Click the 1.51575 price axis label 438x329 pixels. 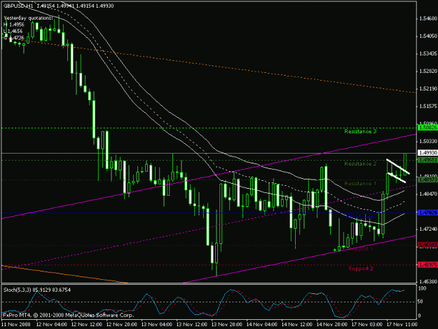click(427, 106)
